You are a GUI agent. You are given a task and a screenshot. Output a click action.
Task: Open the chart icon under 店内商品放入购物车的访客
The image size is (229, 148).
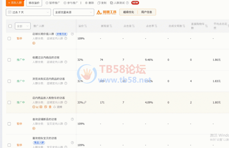(37, 107)
